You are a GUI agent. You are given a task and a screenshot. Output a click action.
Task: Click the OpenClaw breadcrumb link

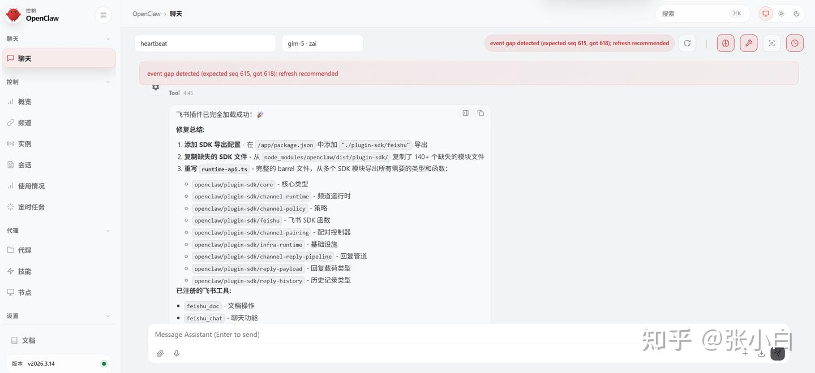147,14
